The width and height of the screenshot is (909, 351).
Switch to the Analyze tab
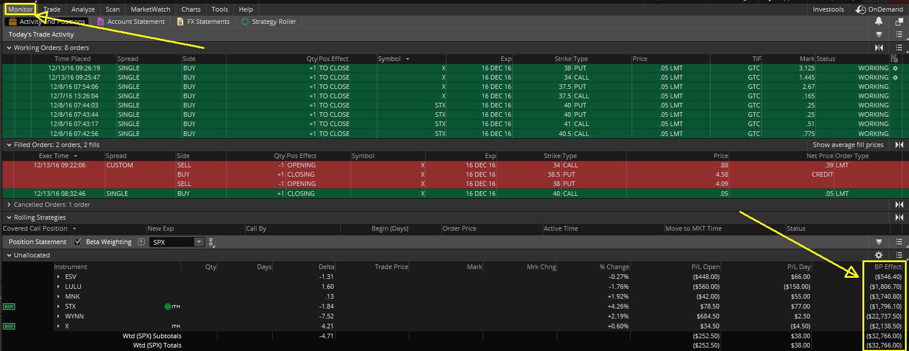83,9
